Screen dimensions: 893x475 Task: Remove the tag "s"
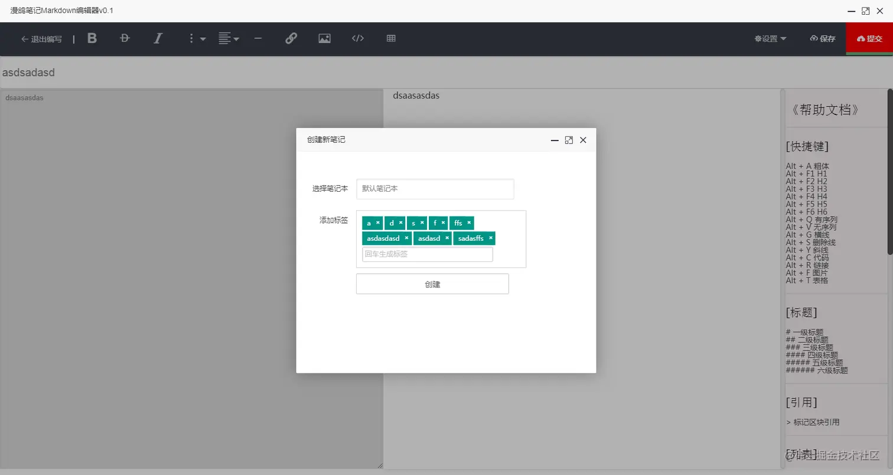pos(422,222)
